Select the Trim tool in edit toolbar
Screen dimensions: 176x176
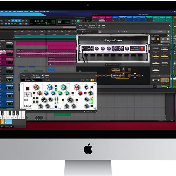pyautogui.click(x=13, y=21)
